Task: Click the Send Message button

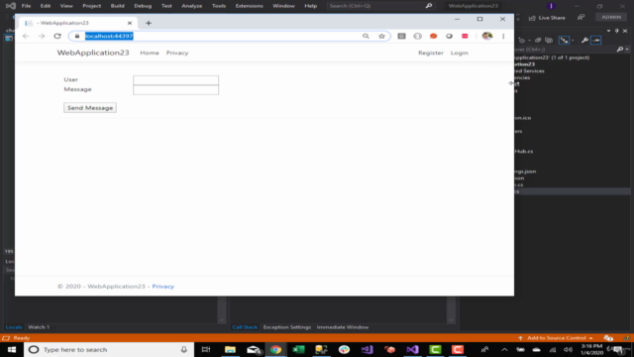Action: point(90,108)
